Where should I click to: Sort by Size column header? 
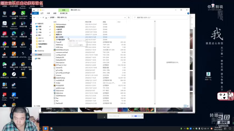121,22
